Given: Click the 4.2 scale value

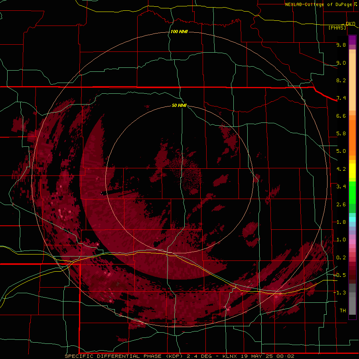Looking at the screenshot, I should tap(341, 169).
